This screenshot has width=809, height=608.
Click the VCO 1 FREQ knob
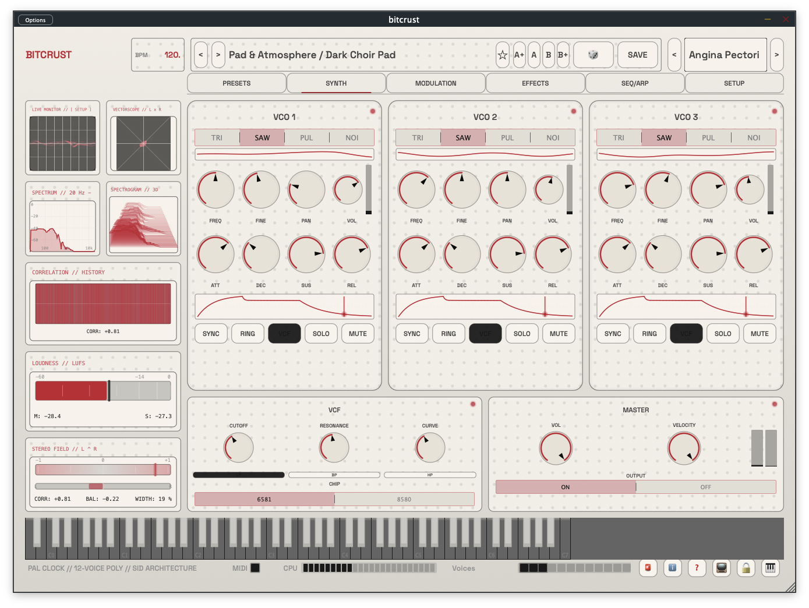216,190
